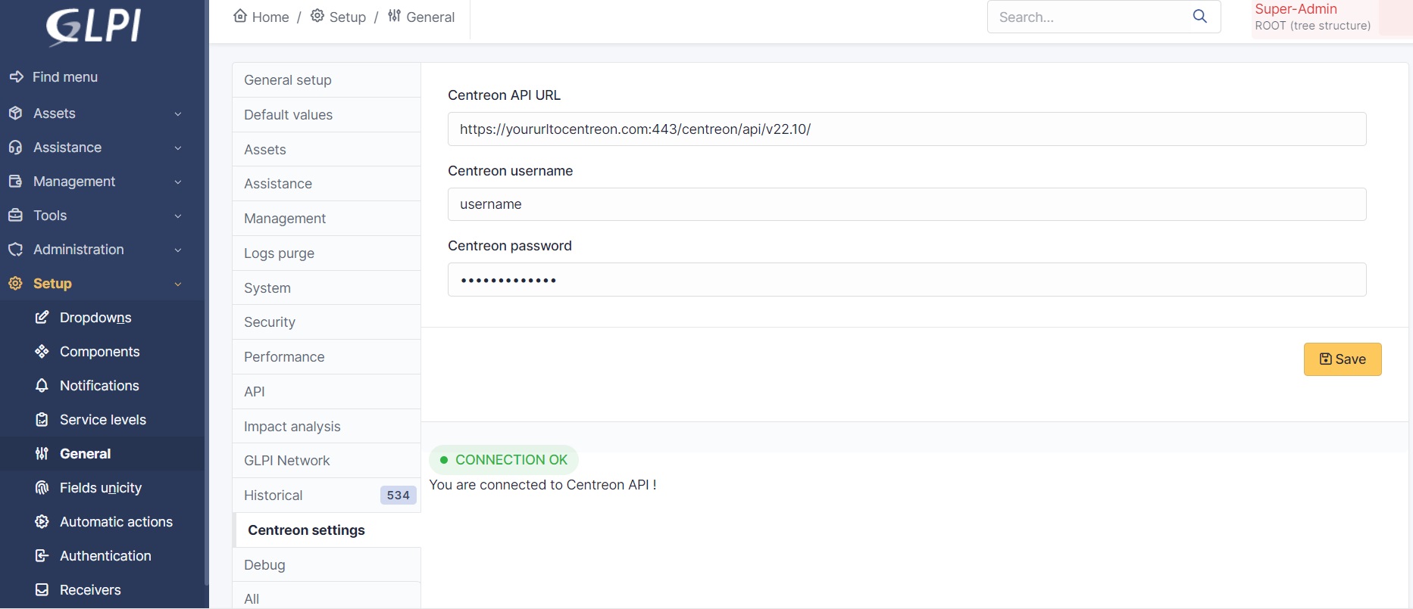Open the Security settings tab

click(270, 322)
